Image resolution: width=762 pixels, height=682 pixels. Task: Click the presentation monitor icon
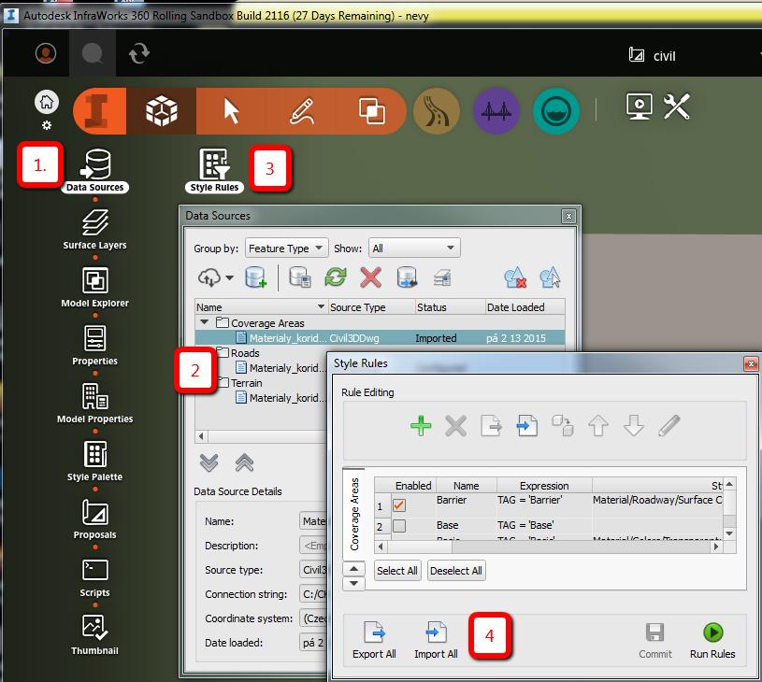[639, 106]
